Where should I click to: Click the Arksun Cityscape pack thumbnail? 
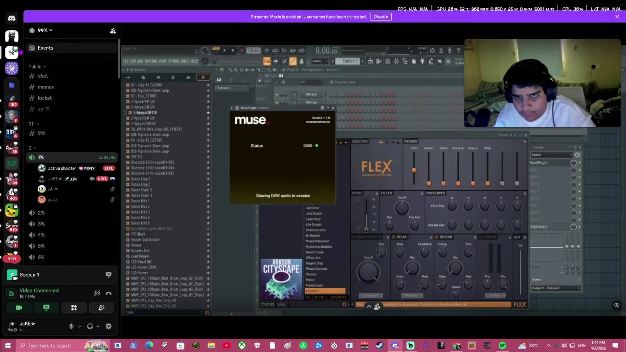(x=281, y=279)
